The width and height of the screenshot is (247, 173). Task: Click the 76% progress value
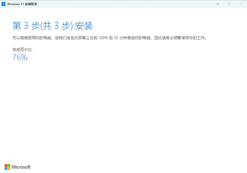pos(20,57)
